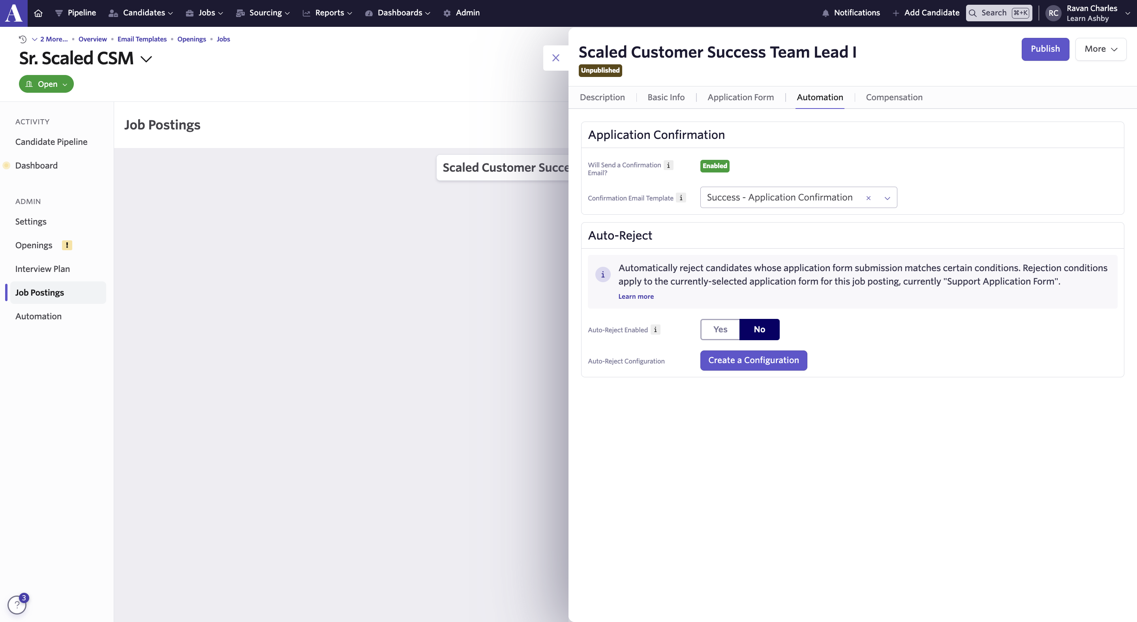
Task: Open the More actions dropdown
Action: coord(1101,49)
